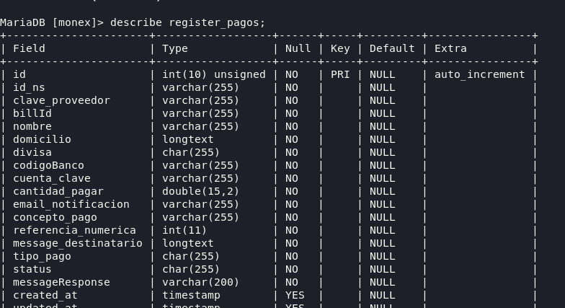Viewport: 565px width, 308px height.
Task: Click the message_destinatario field name
Action: tap(78, 243)
